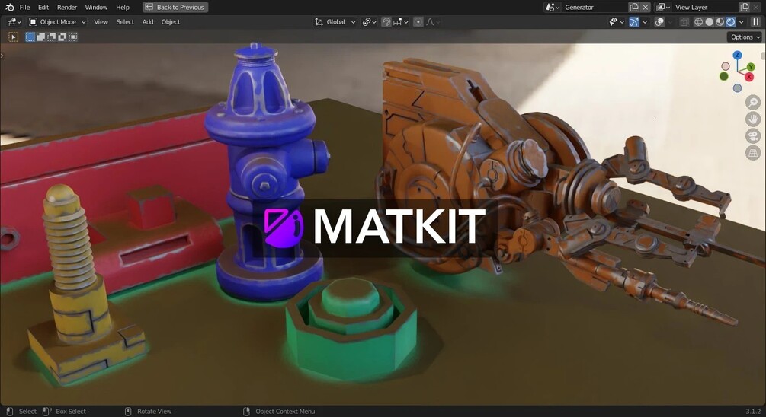This screenshot has height=417, width=766.
Task: Toggle the camera view icon
Action: tap(753, 136)
